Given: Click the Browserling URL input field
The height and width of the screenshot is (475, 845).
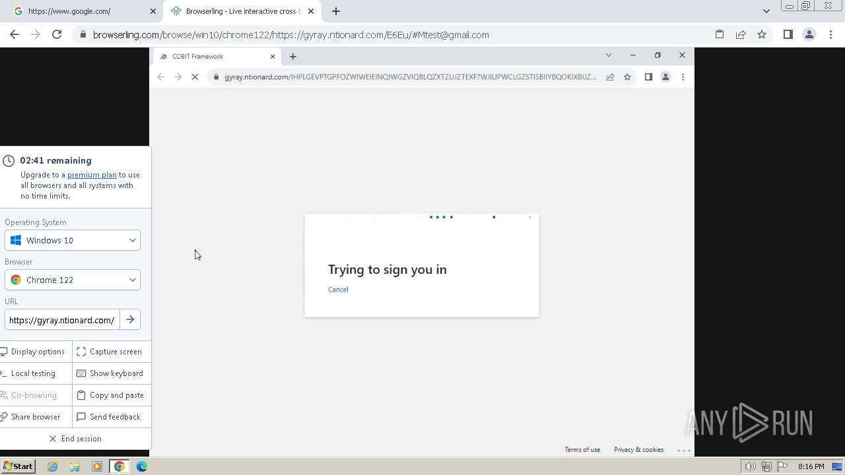Looking at the screenshot, I should click(x=62, y=320).
